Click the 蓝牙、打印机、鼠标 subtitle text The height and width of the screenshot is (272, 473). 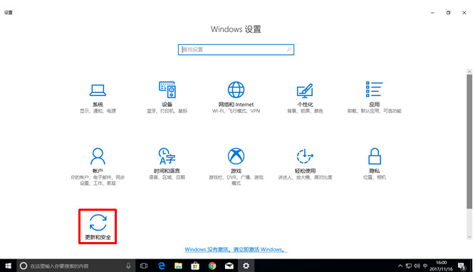click(167, 111)
